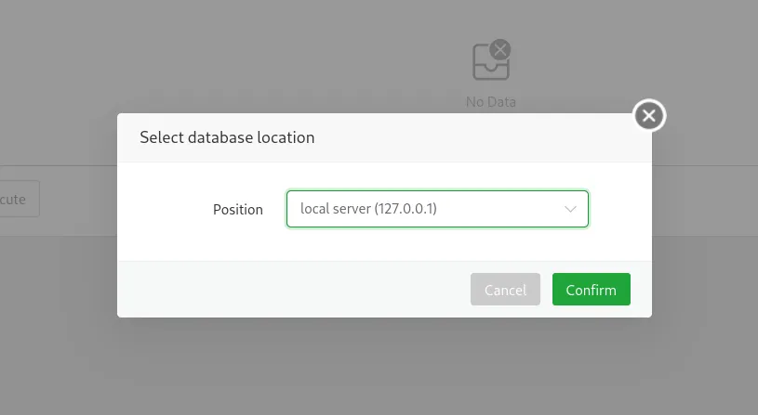
Task: Click the partially visible Execute button
Action: (x=19, y=199)
